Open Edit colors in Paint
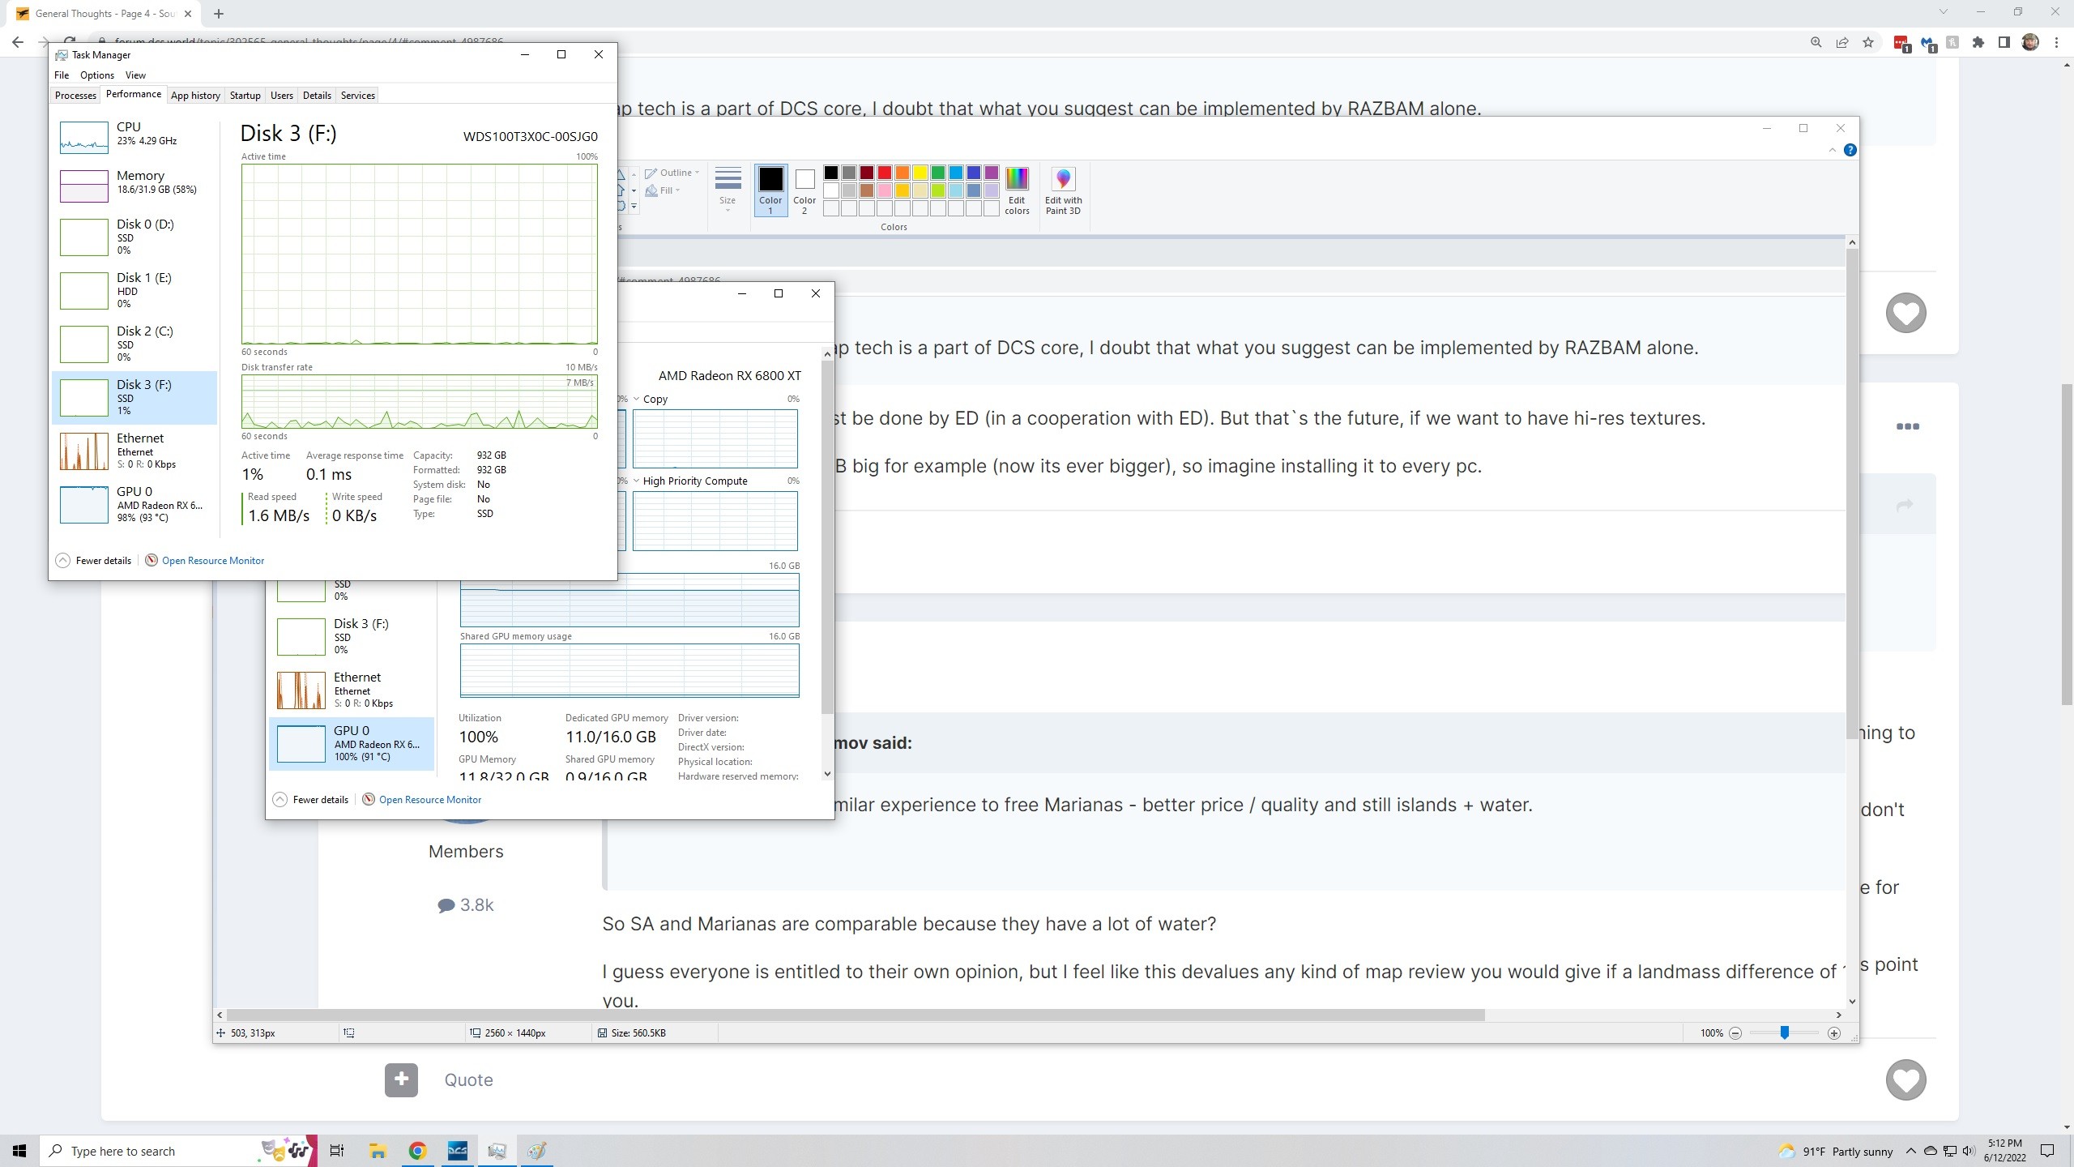 [x=1017, y=191]
